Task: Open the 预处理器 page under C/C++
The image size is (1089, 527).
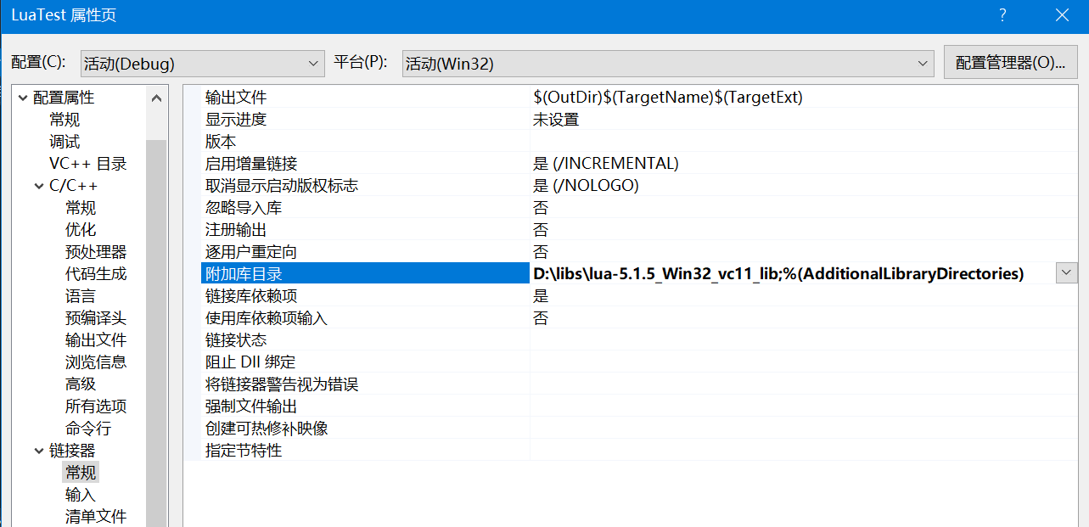Action: (95, 252)
